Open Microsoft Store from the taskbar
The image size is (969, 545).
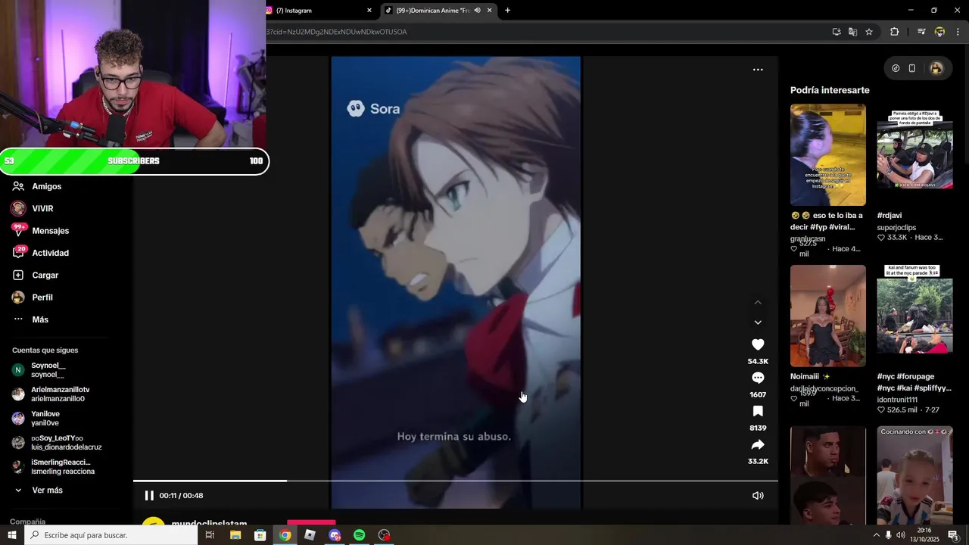pyautogui.click(x=260, y=535)
